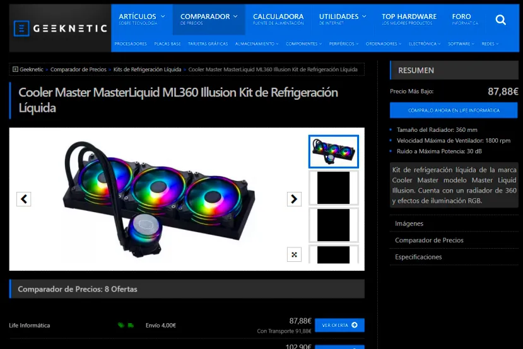Open the Utilidades dropdown menu
Viewport: 523px width, 349px height.
tap(343, 19)
